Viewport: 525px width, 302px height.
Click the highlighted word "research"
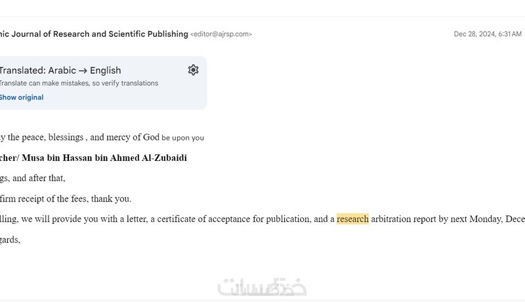click(352, 219)
